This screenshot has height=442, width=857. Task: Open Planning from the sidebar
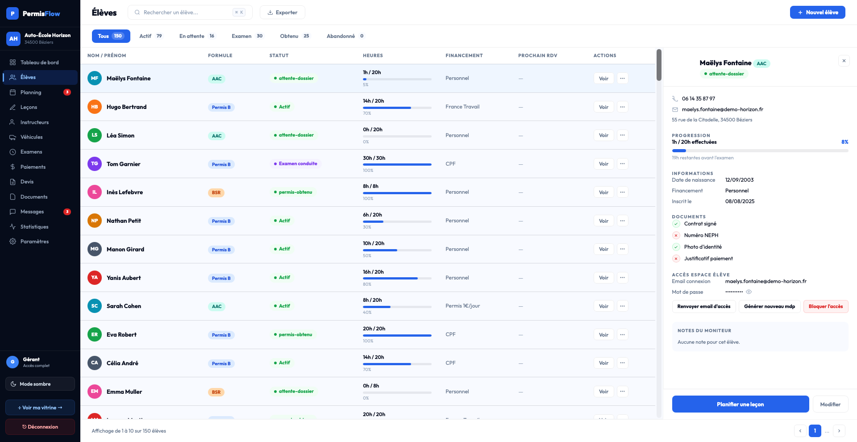click(40, 92)
